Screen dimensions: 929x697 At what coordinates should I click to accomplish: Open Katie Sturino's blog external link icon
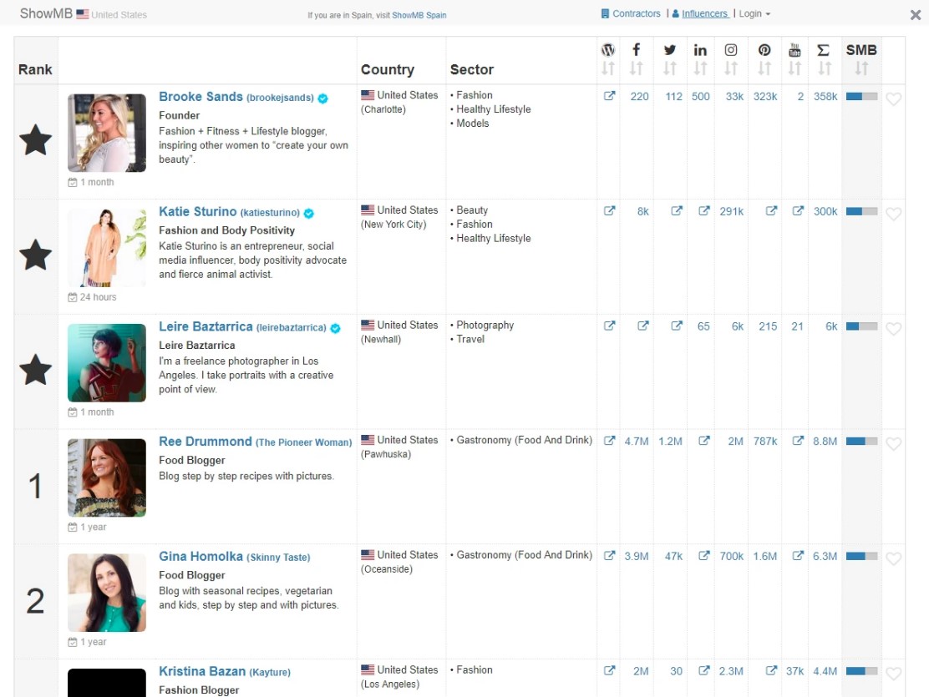[609, 211]
